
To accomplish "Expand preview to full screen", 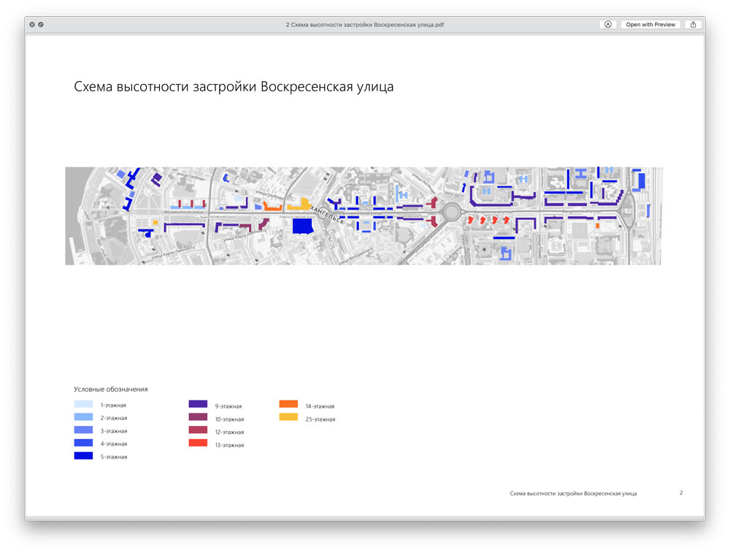I will (41, 24).
